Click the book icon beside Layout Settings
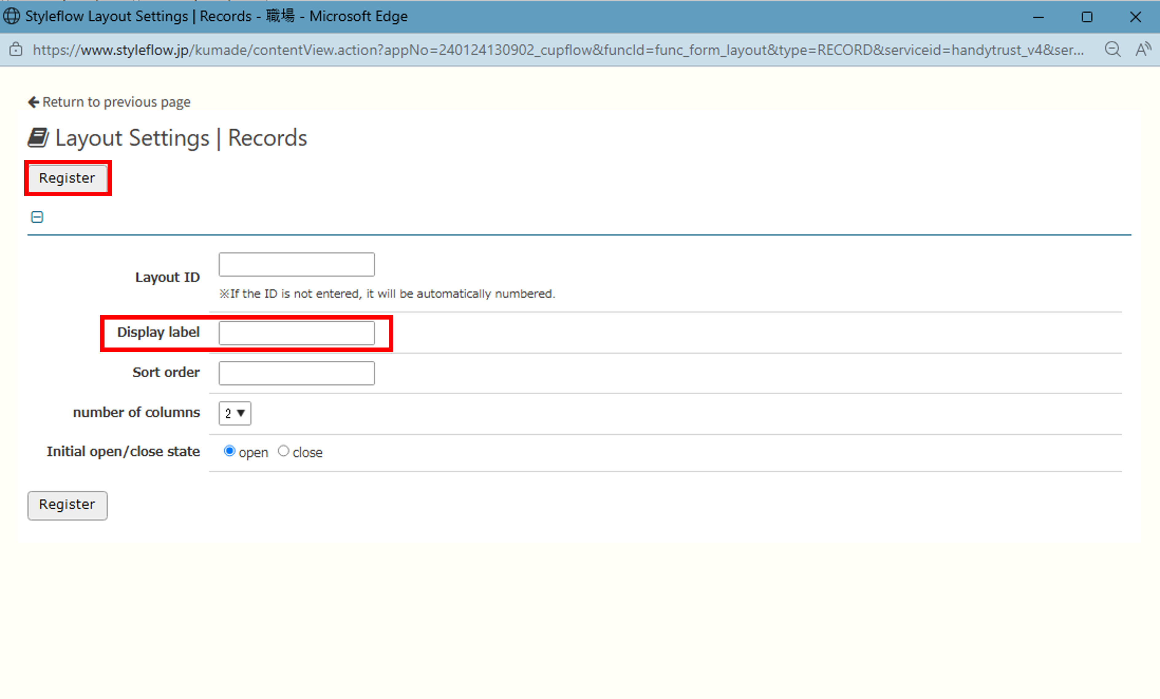 click(38, 137)
